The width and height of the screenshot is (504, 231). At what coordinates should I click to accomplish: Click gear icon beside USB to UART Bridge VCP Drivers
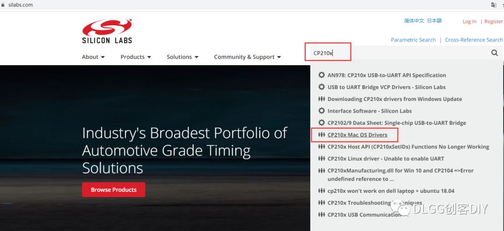(322, 87)
